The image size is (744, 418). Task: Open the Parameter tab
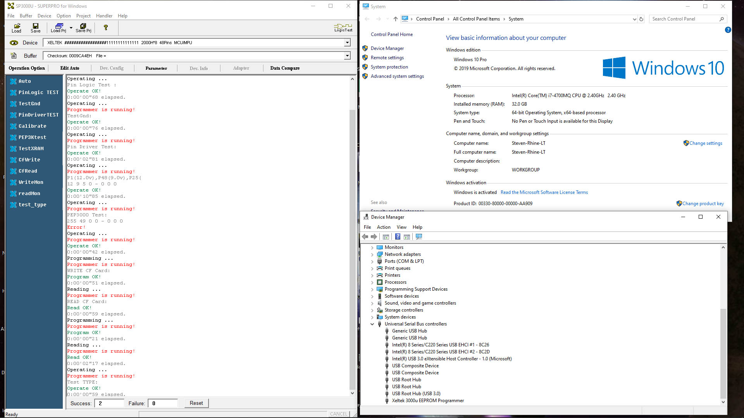156,68
